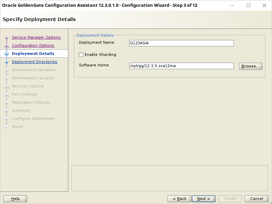Click the Port Settings step marker icon
The image size is (272, 204).
[6, 95]
